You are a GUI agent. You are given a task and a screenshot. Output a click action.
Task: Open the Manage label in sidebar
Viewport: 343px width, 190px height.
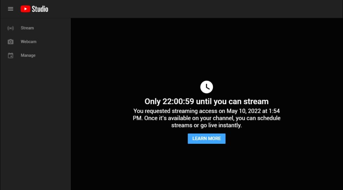[28, 55]
